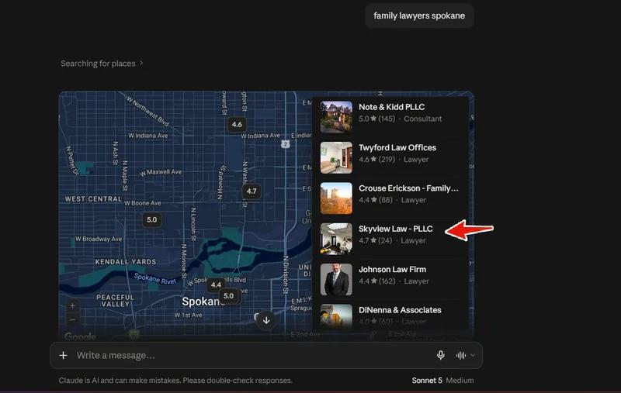Open Johnson Law Firm listing
The image size is (621, 393).
391,280
